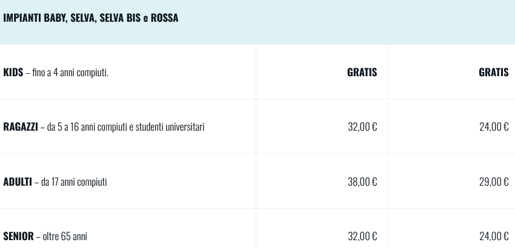Click the 29,00 € price for ADULTI
Viewport: 515px width, 248px height.
point(494,181)
